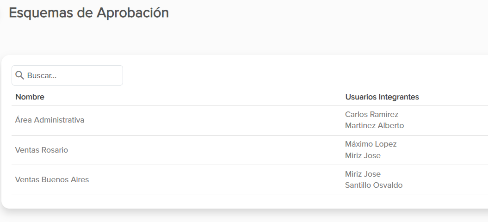Select user Santillo Osvaldo
Viewport: 488px width, 222px height.
point(374,185)
